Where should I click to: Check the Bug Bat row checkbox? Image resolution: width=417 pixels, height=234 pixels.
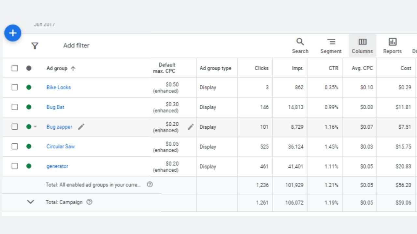click(15, 107)
